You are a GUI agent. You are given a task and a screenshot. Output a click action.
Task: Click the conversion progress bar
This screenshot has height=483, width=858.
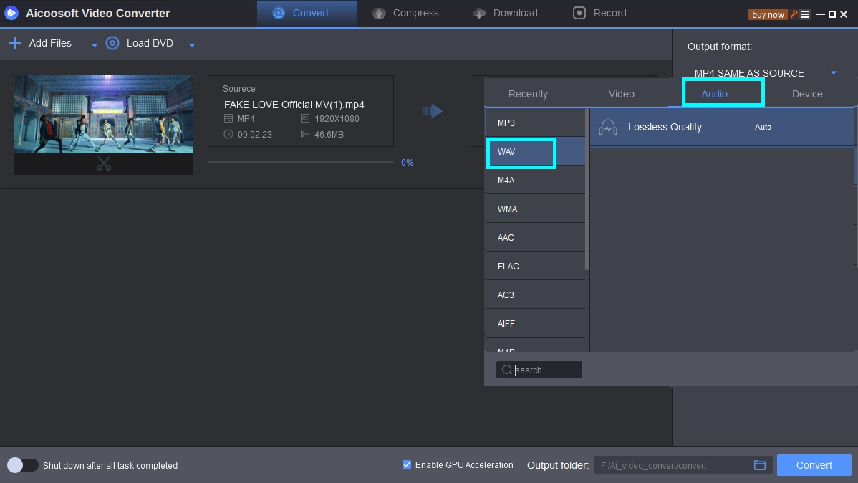tap(300, 162)
